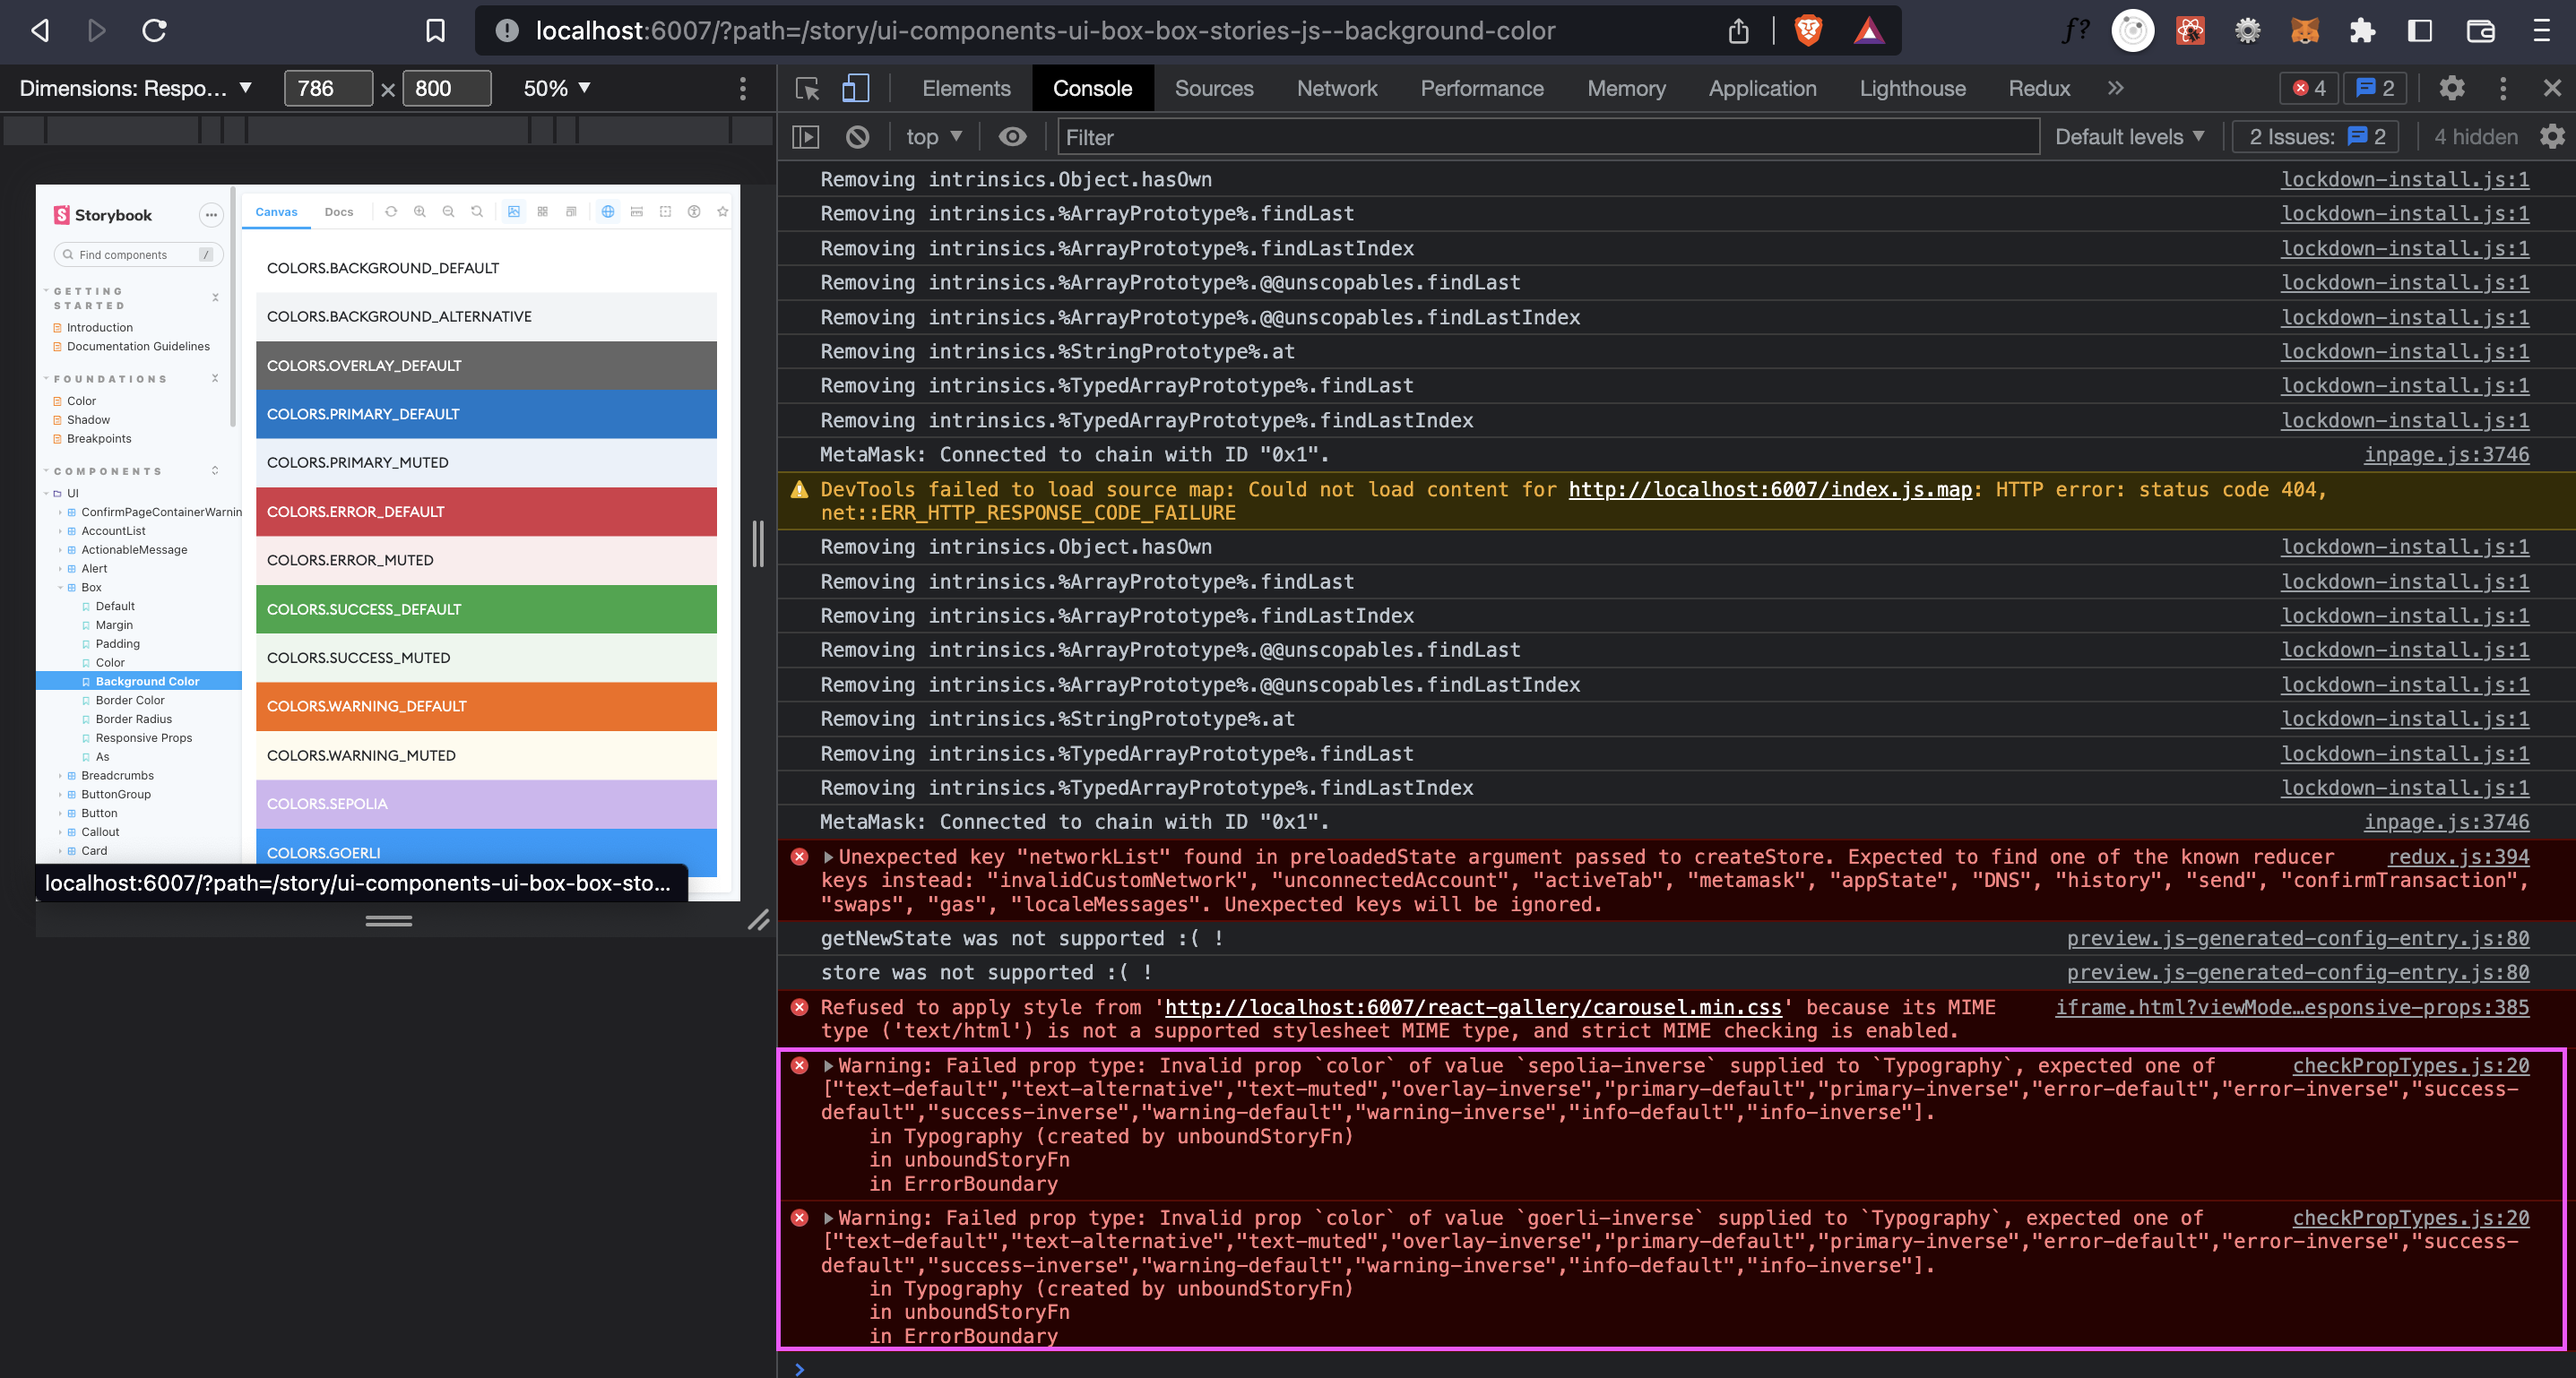Open the Network panel in DevTools

[1337, 88]
